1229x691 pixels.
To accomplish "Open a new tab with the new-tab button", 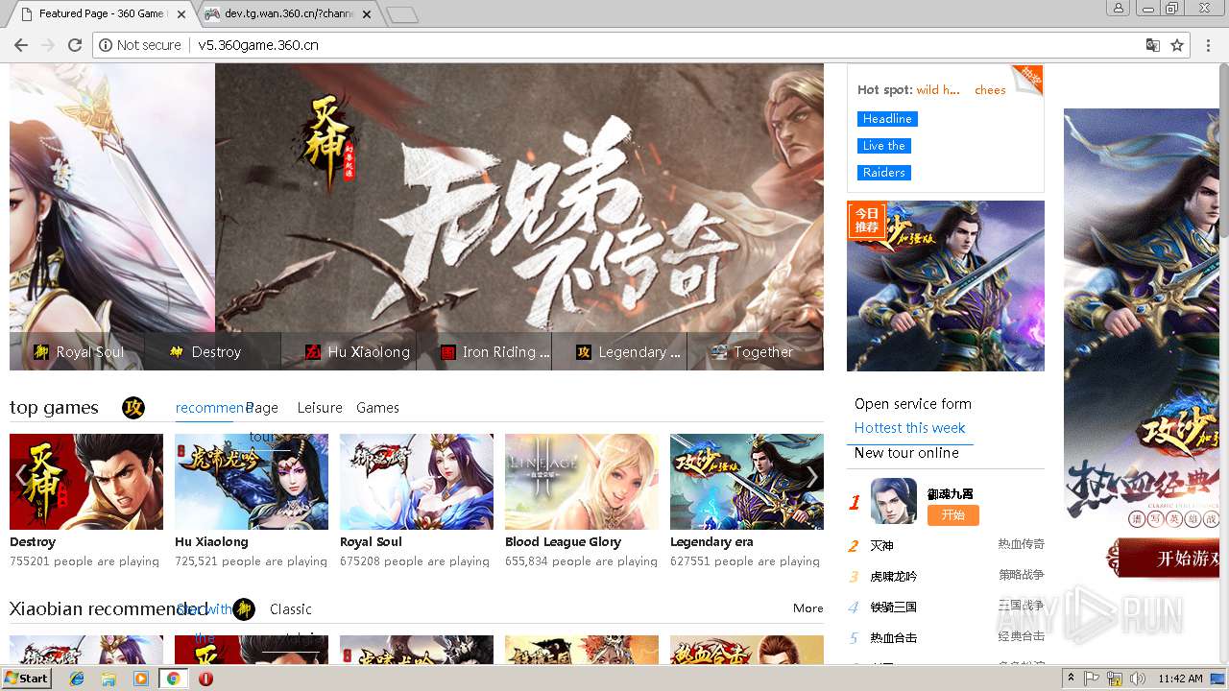I will point(402,14).
